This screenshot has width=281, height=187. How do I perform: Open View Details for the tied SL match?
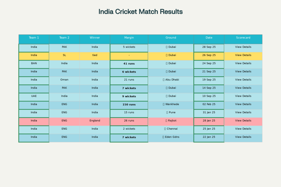coord(243,55)
